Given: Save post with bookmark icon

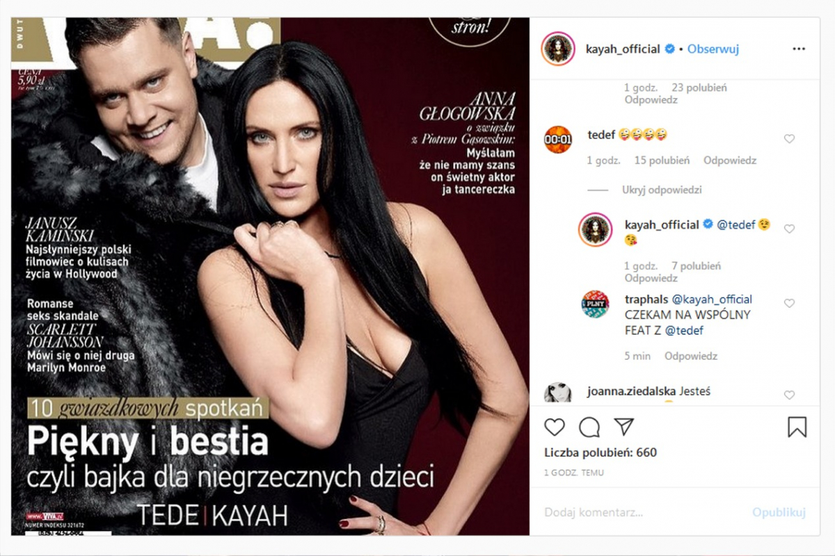Looking at the screenshot, I should [797, 426].
